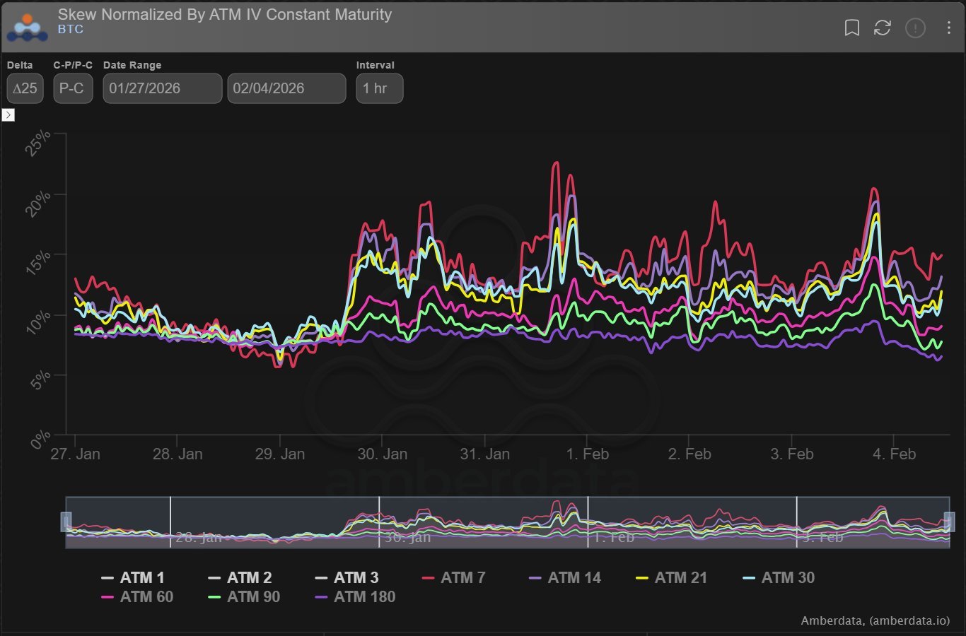This screenshot has height=636, width=966.
Task: Open the P-C selection dropdown
Action: [72, 88]
